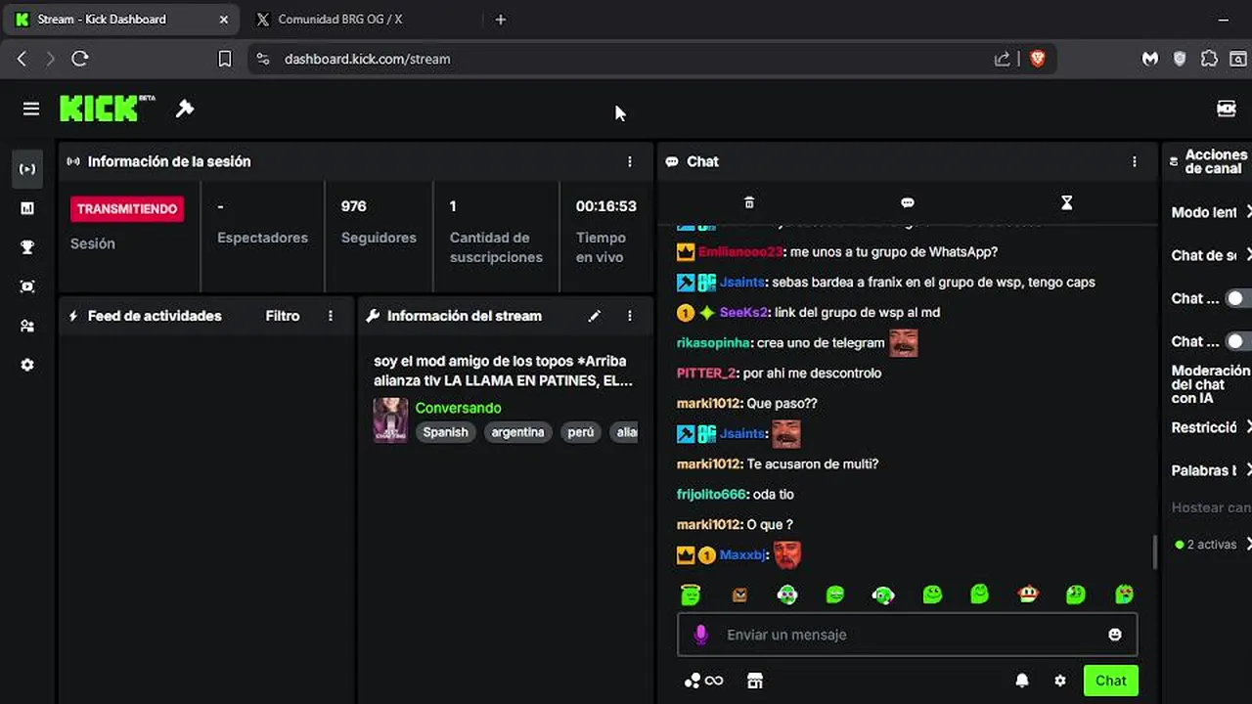Click username PITTER_2 in chat
1252x704 pixels.
tap(706, 374)
